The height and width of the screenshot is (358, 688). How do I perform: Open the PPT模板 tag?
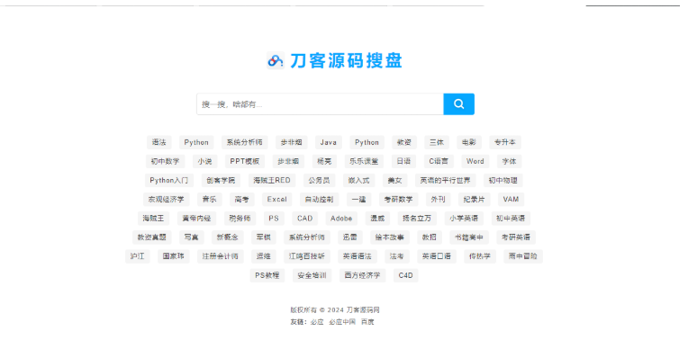point(245,161)
